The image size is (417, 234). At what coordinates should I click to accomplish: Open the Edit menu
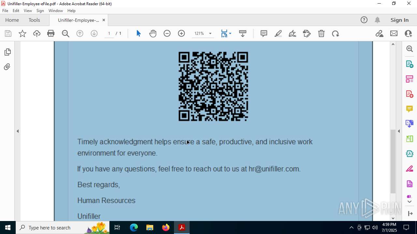(x=16, y=11)
